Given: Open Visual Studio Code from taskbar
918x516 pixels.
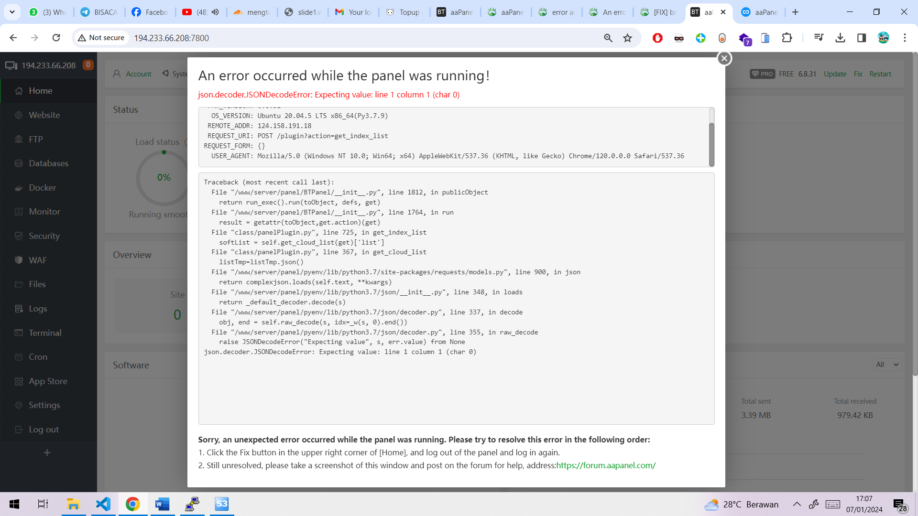Looking at the screenshot, I should [103, 504].
